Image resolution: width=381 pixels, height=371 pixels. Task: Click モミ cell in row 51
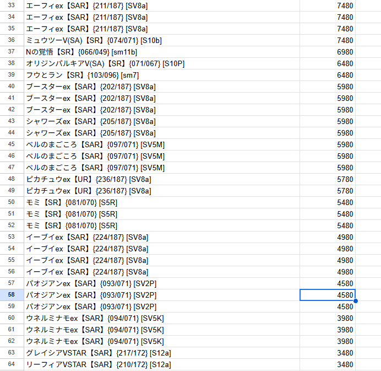coord(162,214)
